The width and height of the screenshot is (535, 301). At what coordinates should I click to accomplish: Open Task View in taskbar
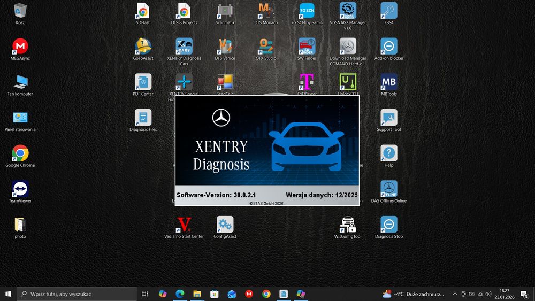point(144,294)
